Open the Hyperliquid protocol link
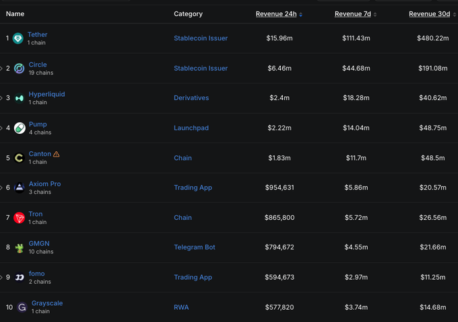The width and height of the screenshot is (458, 322). [46, 94]
